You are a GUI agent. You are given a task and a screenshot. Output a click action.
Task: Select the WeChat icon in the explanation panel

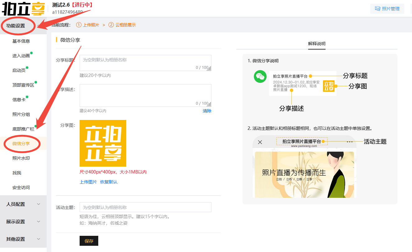[x=260, y=76]
